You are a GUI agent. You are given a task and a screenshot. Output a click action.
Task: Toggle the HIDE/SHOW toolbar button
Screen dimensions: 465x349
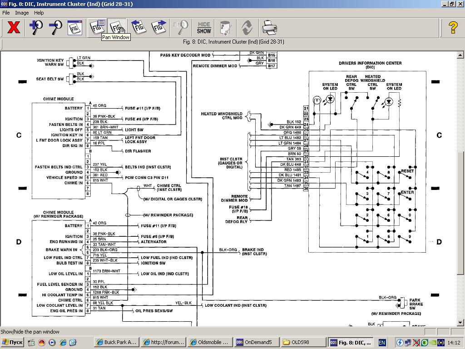point(204,28)
